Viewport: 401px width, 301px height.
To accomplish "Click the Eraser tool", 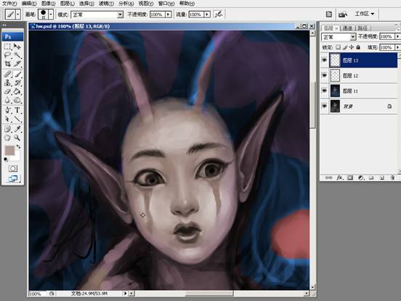I will tap(8, 92).
